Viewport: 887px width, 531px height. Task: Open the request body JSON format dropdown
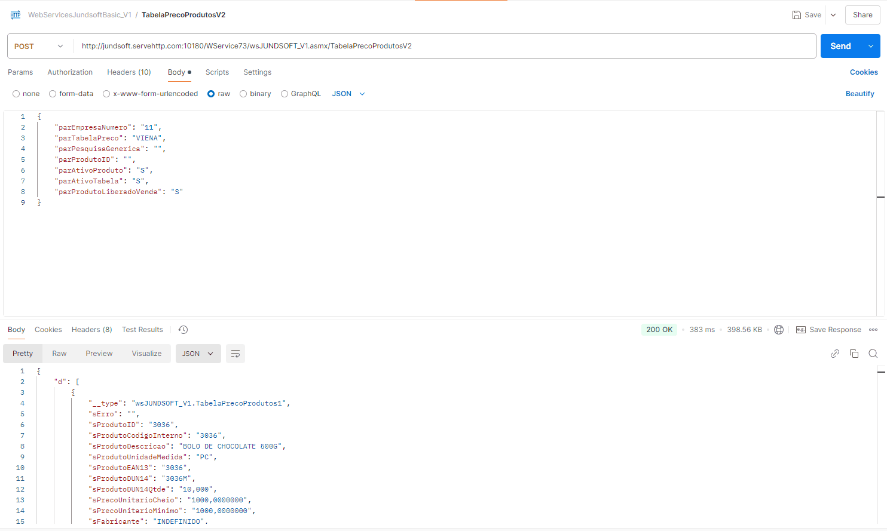[348, 94]
